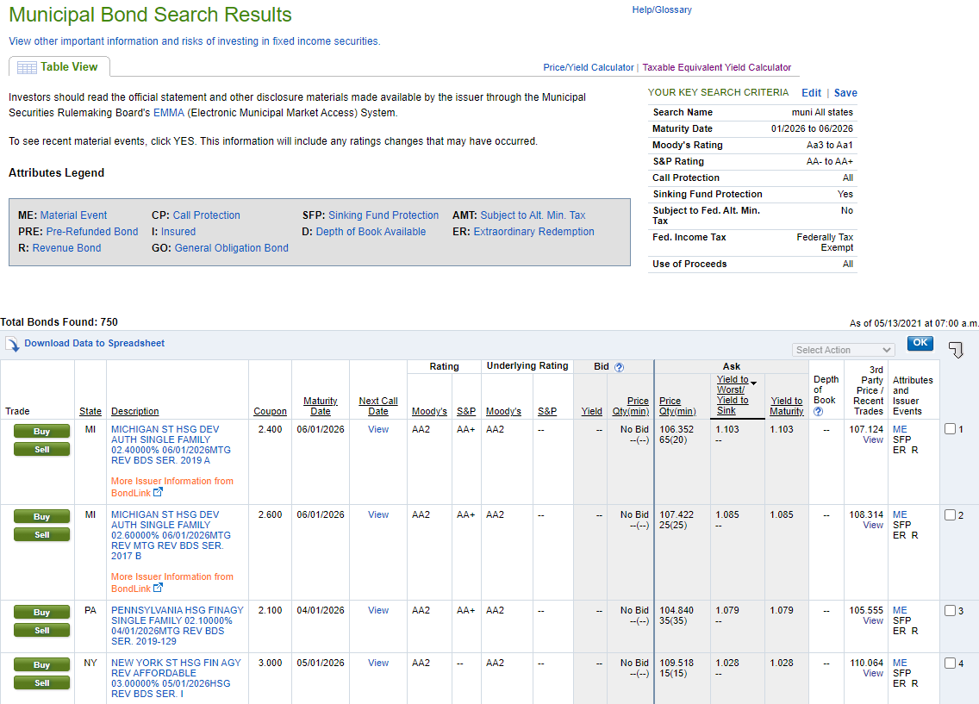Screen dimensions: 979x704
Task: Open the Taxable Equivalent Yield Calculator link
Action: pyautogui.click(x=716, y=67)
